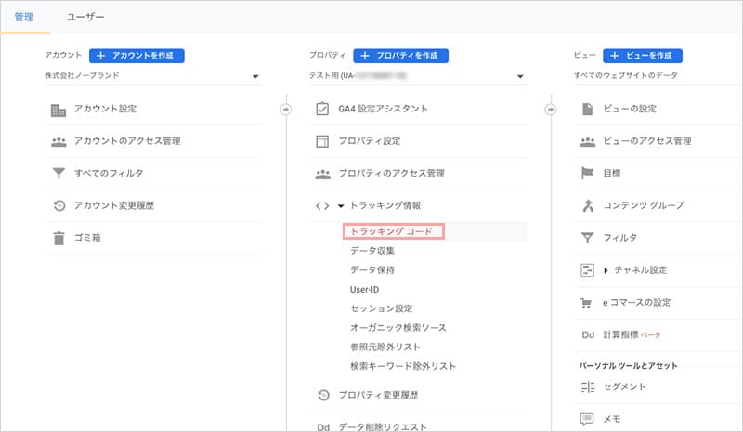Click the 計算指標 Dd icon
This screenshot has height=432, width=743.
point(588,334)
